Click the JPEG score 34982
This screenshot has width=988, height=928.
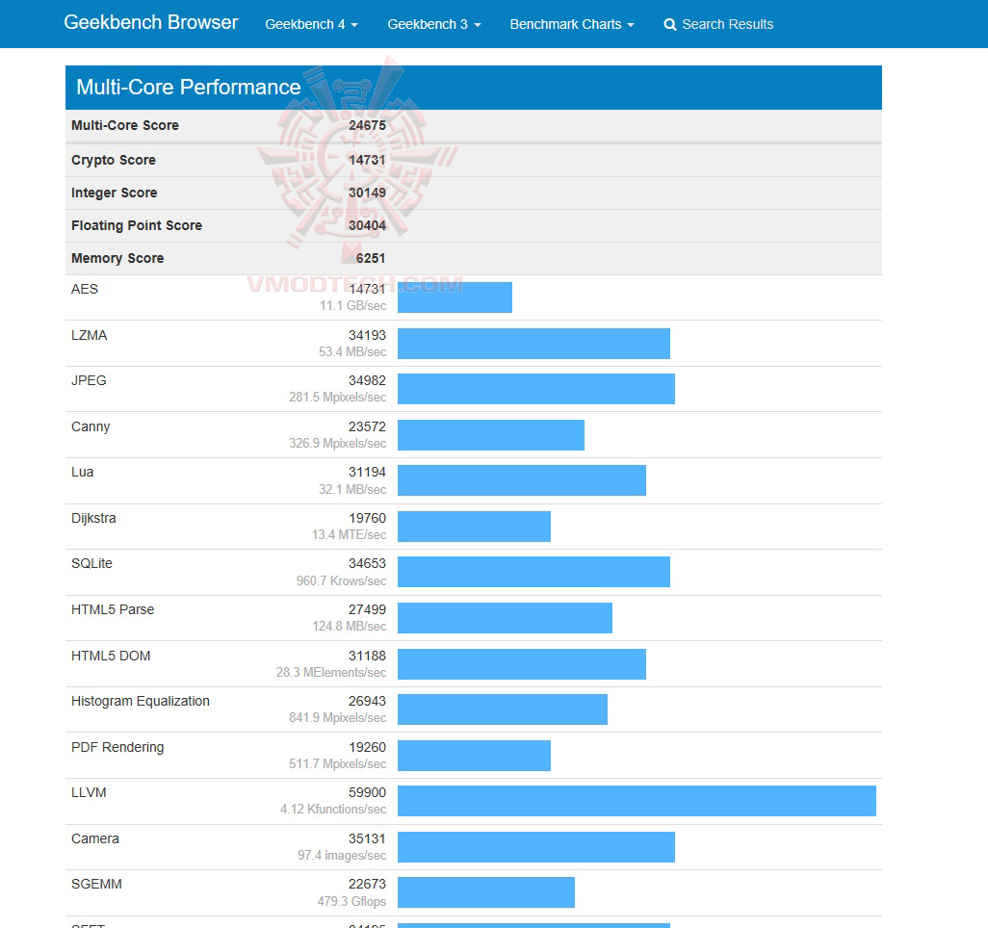click(367, 380)
